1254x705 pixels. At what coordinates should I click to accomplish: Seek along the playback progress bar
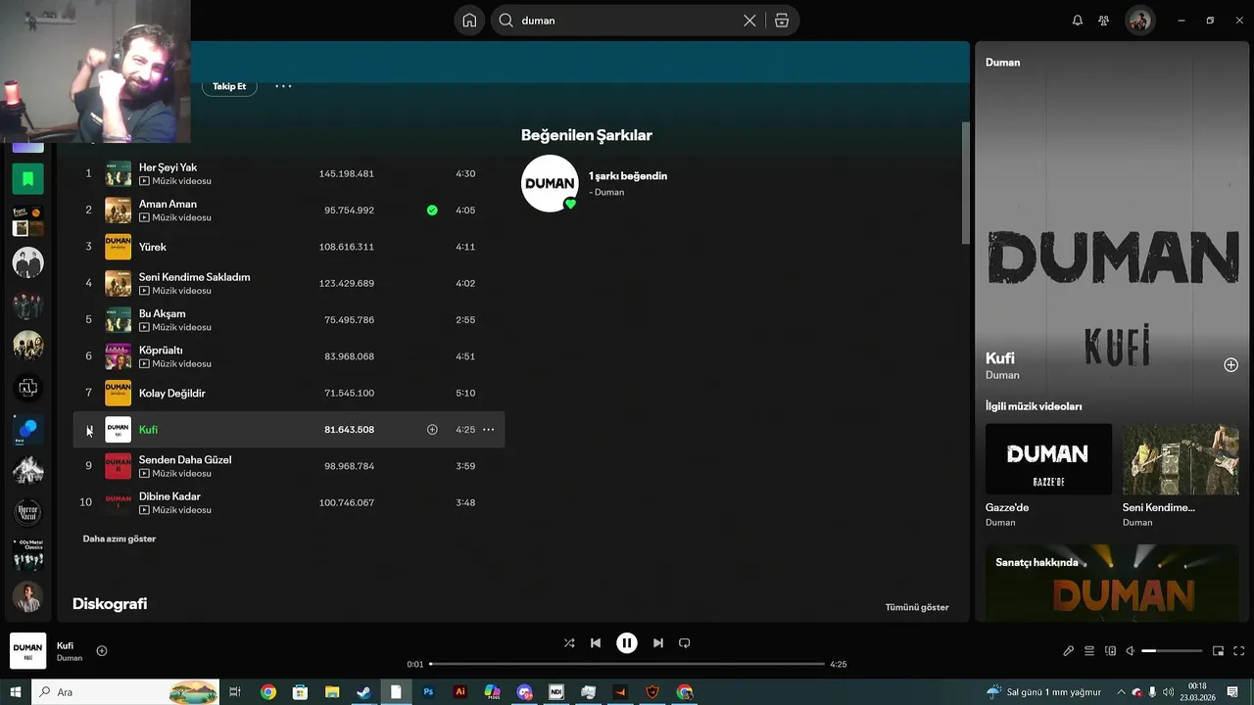[627, 664]
